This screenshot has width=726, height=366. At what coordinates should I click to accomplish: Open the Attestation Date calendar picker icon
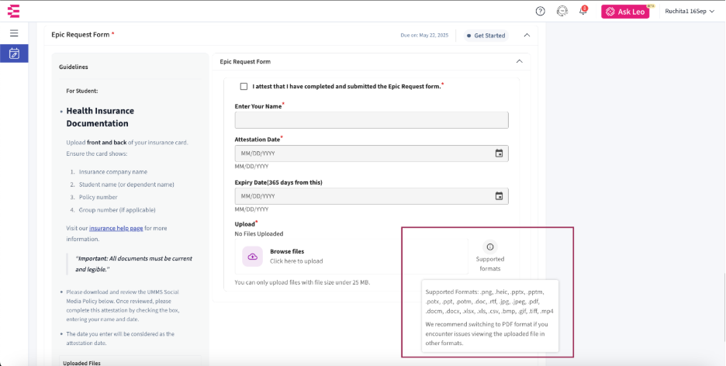pyautogui.click(x=499, y=154)
